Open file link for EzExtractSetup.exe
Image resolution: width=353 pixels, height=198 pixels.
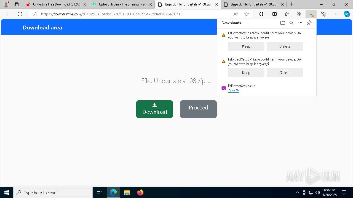(233, 90)
